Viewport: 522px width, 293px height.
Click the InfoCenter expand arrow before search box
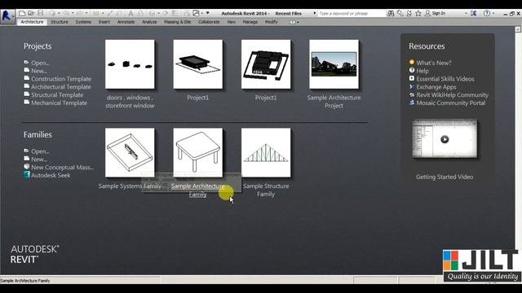pyautogui.click(x=315, y=13)
